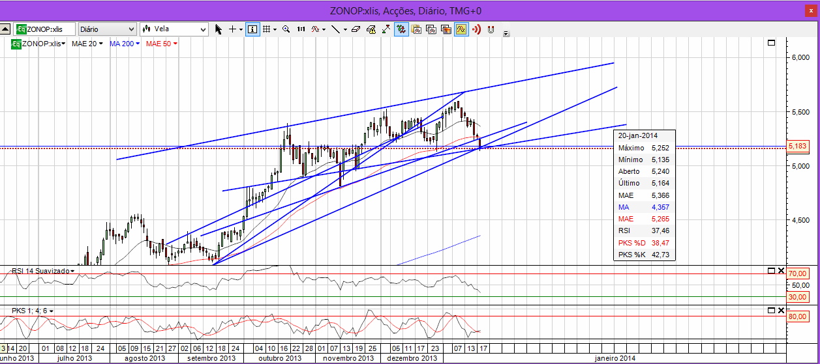The width and height of the screenshot is (820, 364).
Task: Select the eraser tool
Action: pyautogui.click(x=356, y=29)
